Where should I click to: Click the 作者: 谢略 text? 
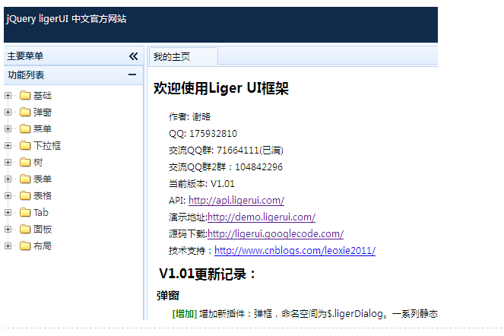189,117
